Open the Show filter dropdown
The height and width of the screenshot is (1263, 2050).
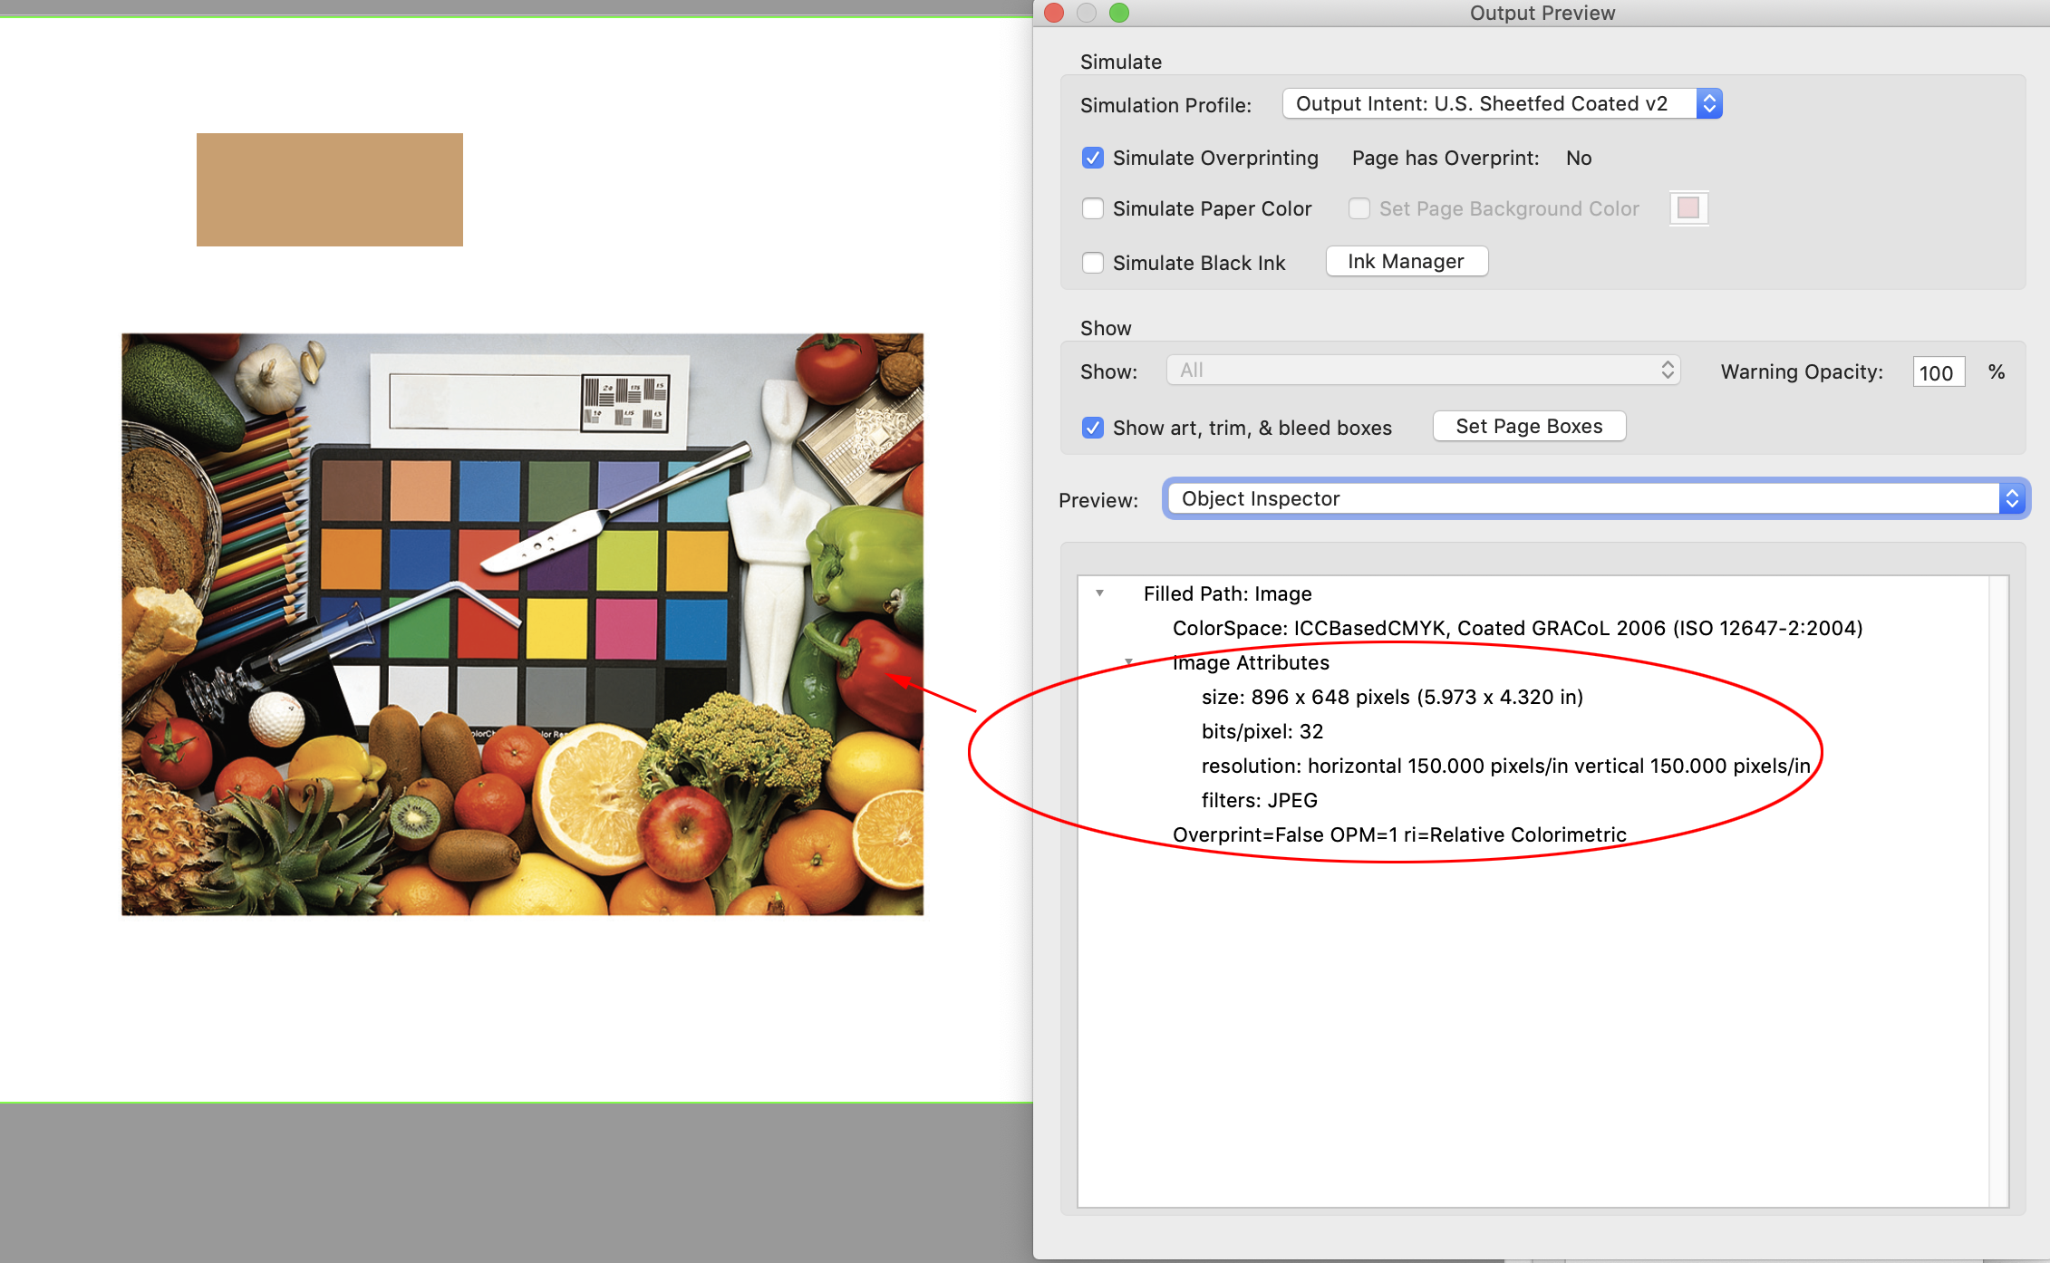[1423, 370]
